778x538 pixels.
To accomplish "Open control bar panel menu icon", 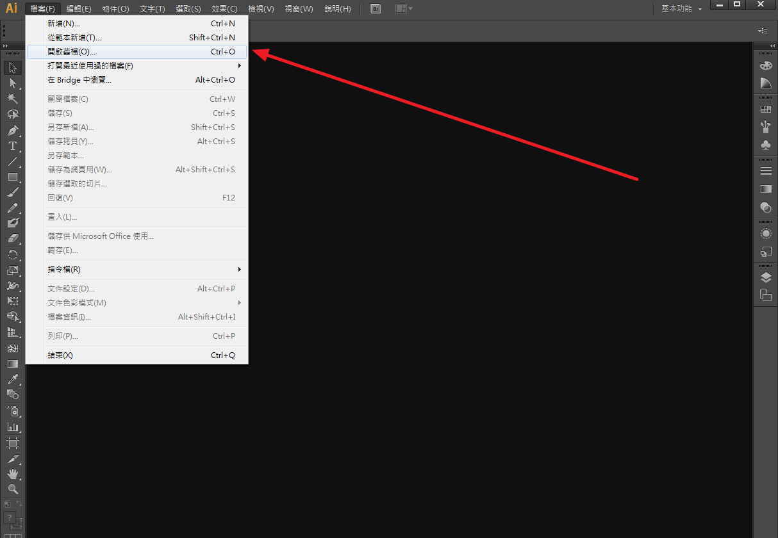I will (x=763, y=31).
